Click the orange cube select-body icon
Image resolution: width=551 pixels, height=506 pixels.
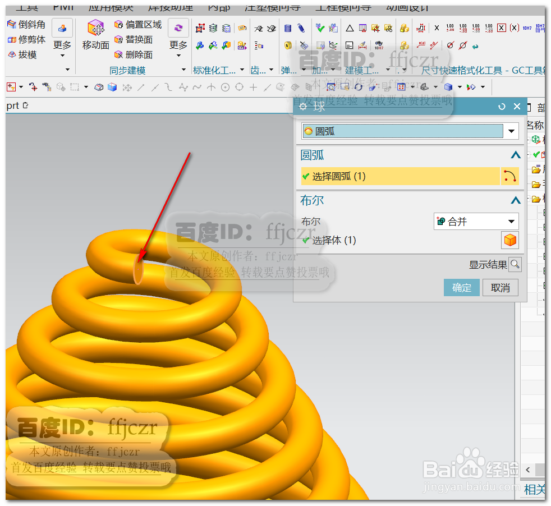click(510, 240)
